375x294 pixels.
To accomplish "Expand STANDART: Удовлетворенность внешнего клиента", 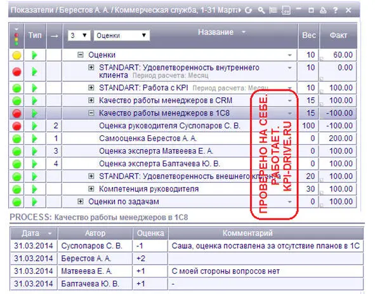I will click(x=91, y=176).
